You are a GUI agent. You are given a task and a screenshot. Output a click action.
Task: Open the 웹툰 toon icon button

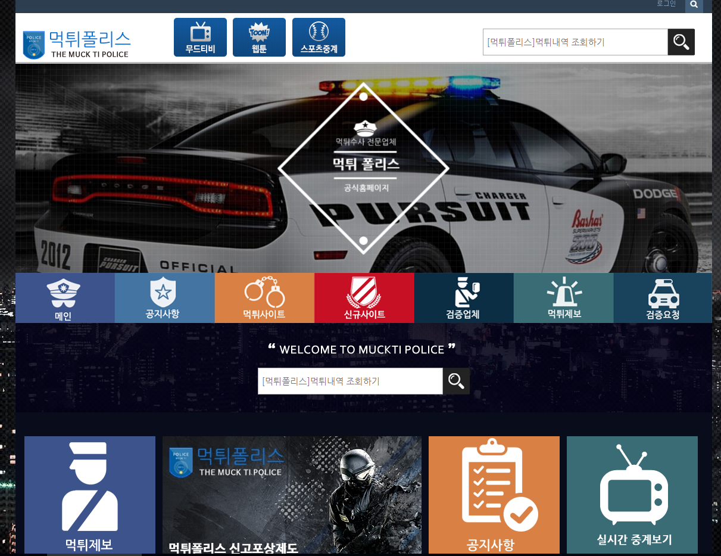pos(259,38)
